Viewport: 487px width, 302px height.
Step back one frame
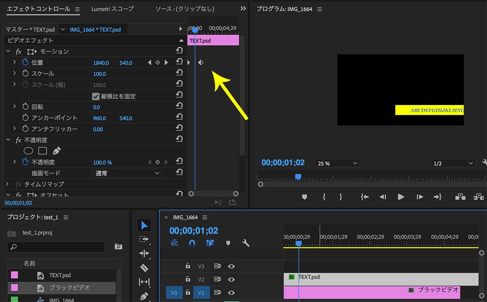click(383, 197)
